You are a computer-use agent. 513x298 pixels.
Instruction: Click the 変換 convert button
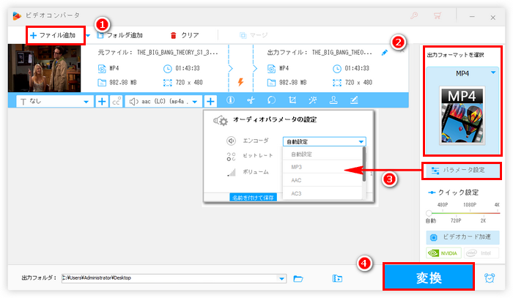point(428,278)
